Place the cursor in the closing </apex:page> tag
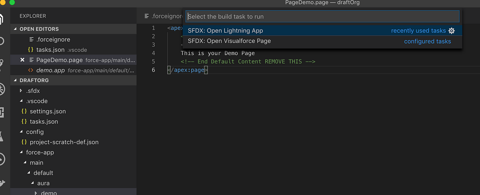The width and height of the screenshot is (480, 195). [x=188, y=70]
